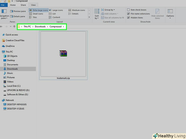Open quick access toolbar customize arrow
The width and height of the screenshot is (186, 139).
(12, 1)
